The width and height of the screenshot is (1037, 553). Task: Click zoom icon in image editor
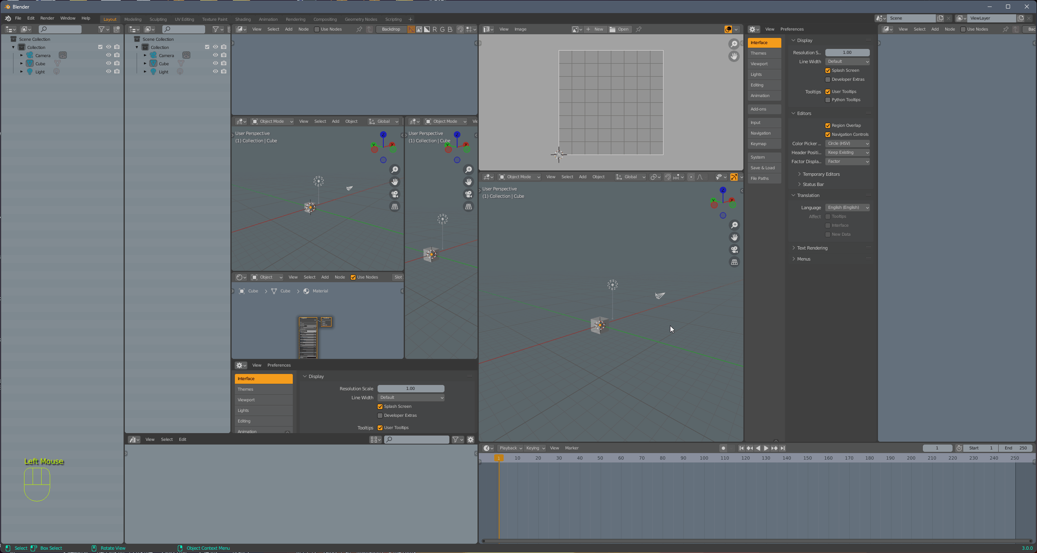coord(734,44)
